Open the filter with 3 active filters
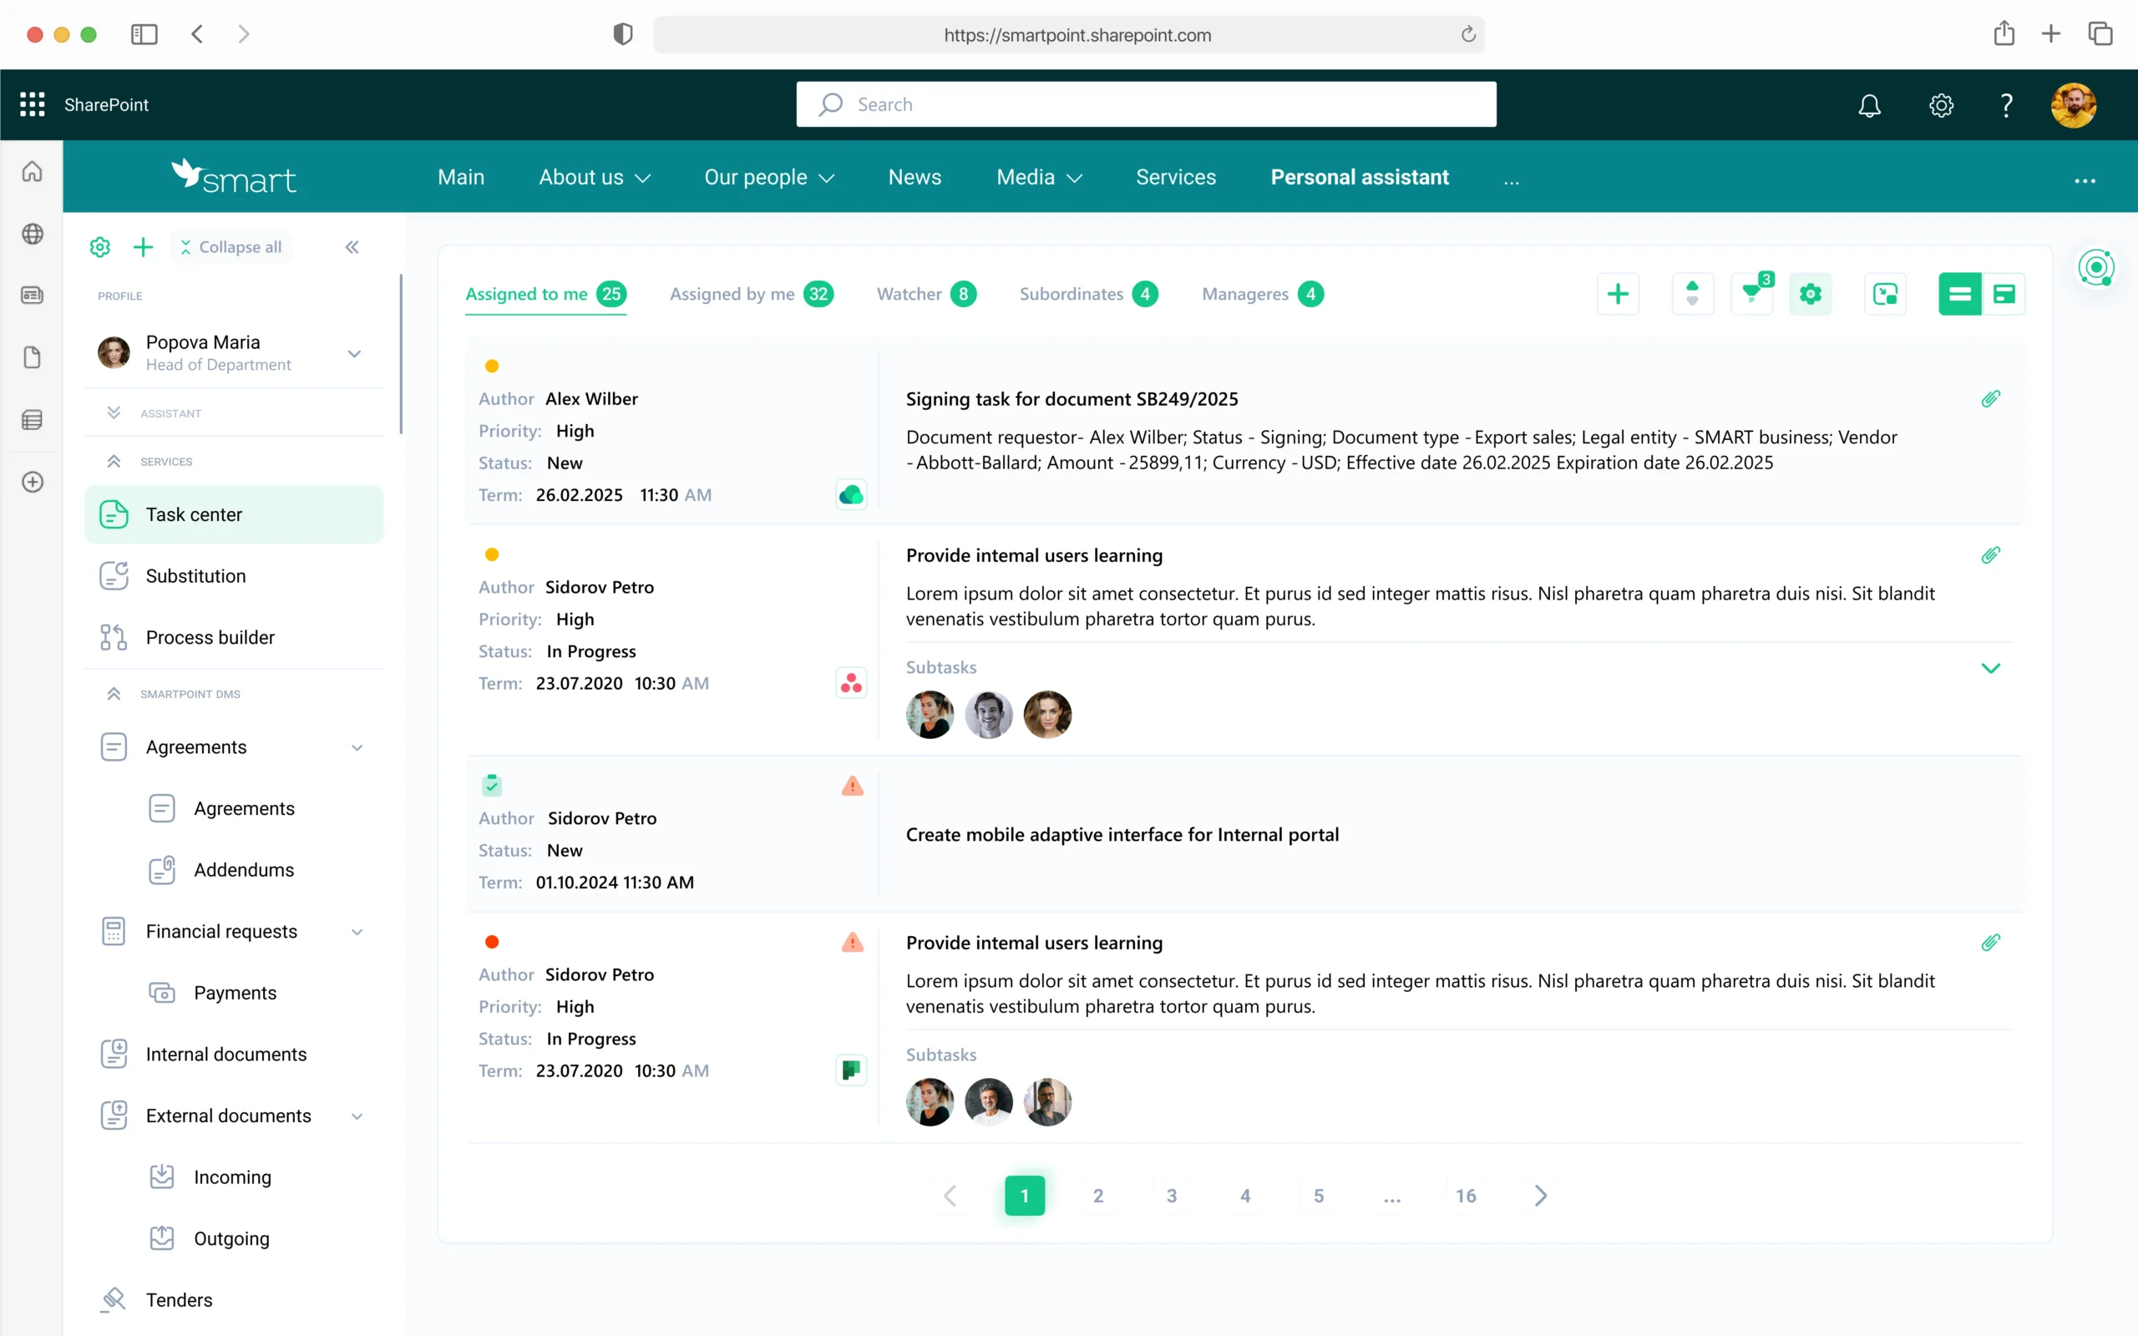The image size is (2138, 1336). [x=1751, y=293]
